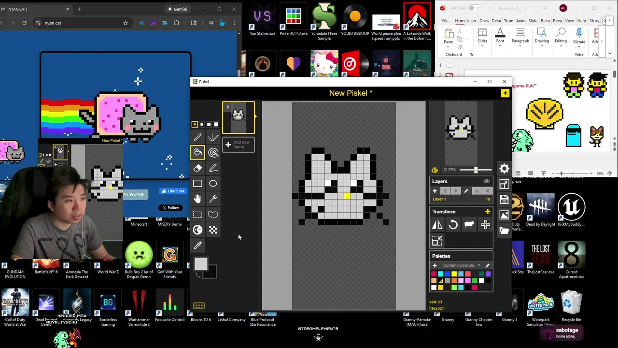Select the Lasso selection tool

pos(213,215)
